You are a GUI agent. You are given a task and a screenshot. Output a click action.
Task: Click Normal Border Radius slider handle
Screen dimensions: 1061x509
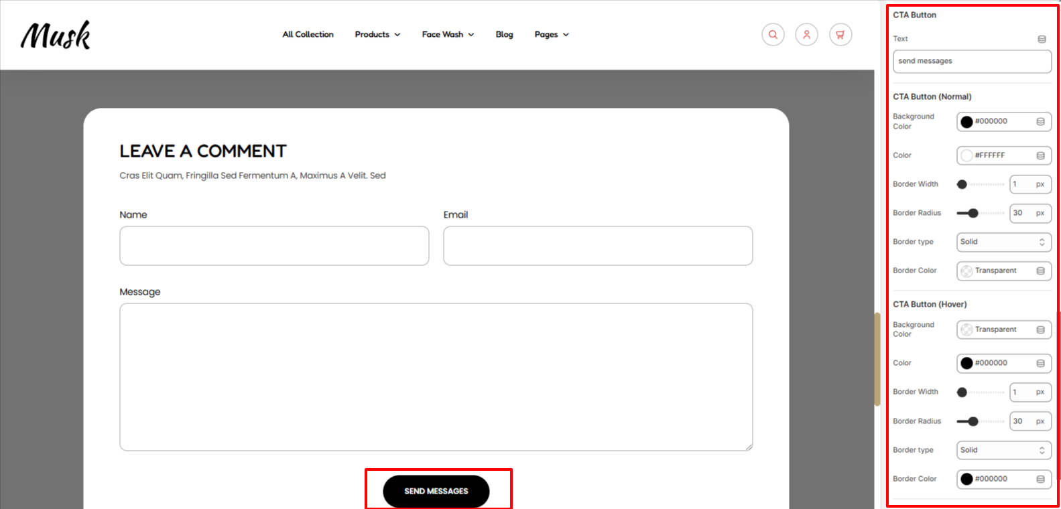pyautogui.click(x=973, y=213)
